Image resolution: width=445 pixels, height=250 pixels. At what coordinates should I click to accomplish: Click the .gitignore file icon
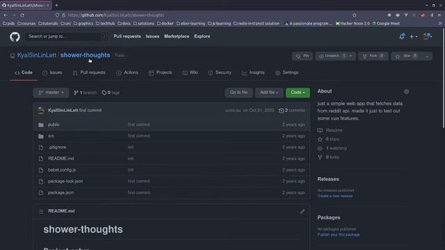point(41,147)
